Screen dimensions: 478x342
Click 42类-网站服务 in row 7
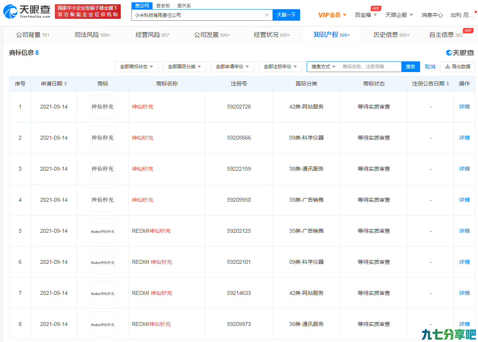(306, 293)
